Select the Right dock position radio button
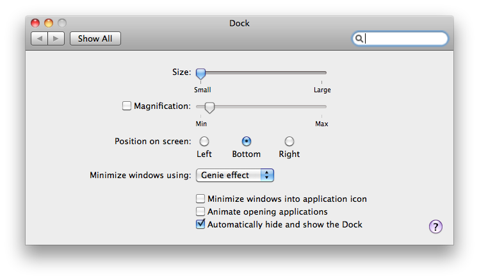 pyautogui.click(x=289, y=141)
